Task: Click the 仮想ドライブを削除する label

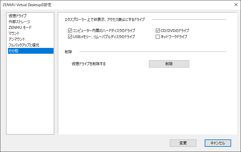Action: click(89, 64)
